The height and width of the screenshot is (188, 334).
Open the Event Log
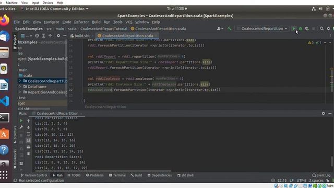click(321, 175)
